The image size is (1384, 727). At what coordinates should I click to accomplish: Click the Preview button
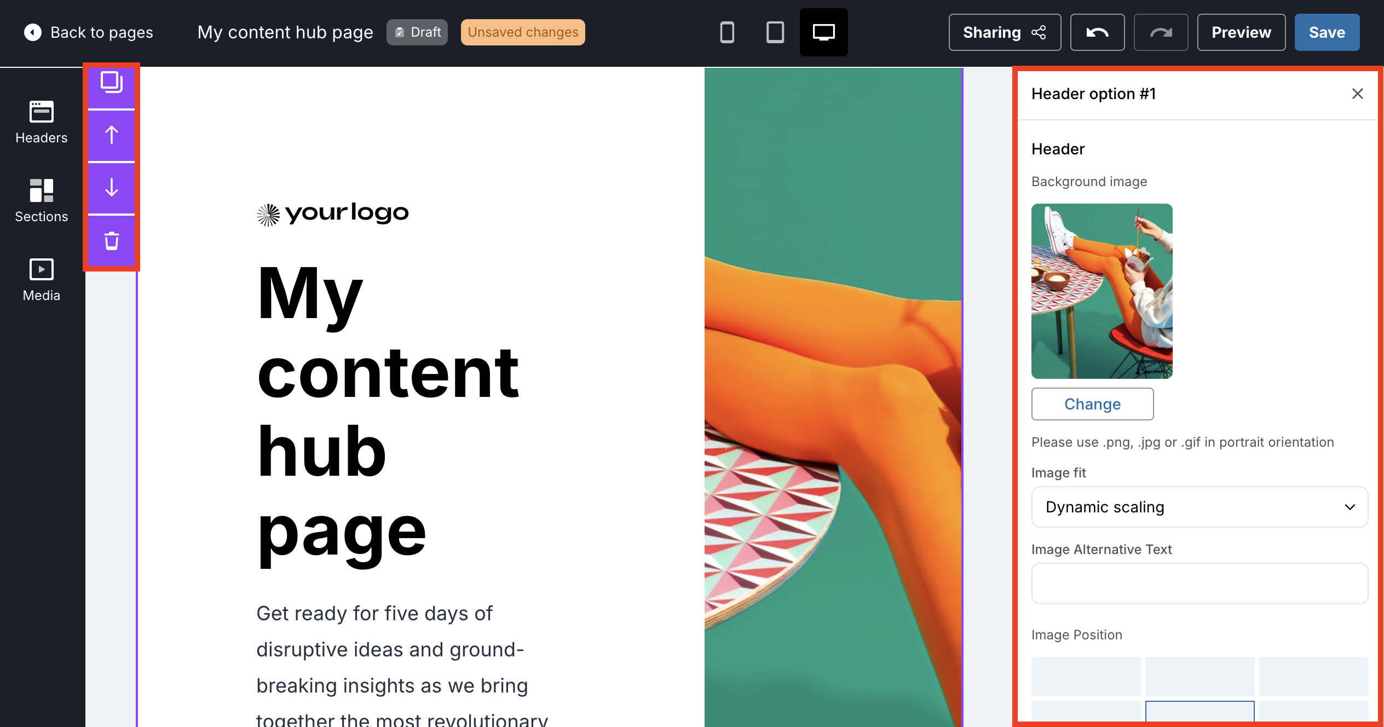[x=1241, y=32]
